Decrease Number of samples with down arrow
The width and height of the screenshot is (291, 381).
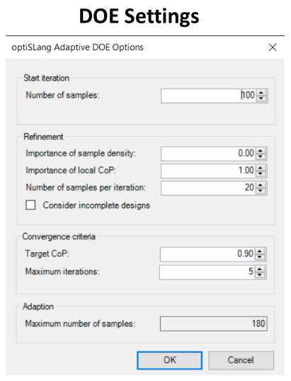(x=261, y=98)
